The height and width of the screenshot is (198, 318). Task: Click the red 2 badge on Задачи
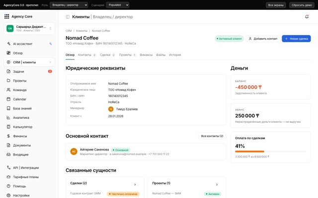[x=50, y=71]
